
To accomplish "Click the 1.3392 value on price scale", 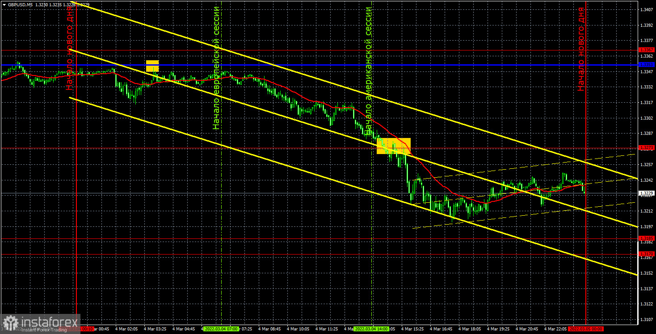I will pyautogui.click(x=647, y=25).
